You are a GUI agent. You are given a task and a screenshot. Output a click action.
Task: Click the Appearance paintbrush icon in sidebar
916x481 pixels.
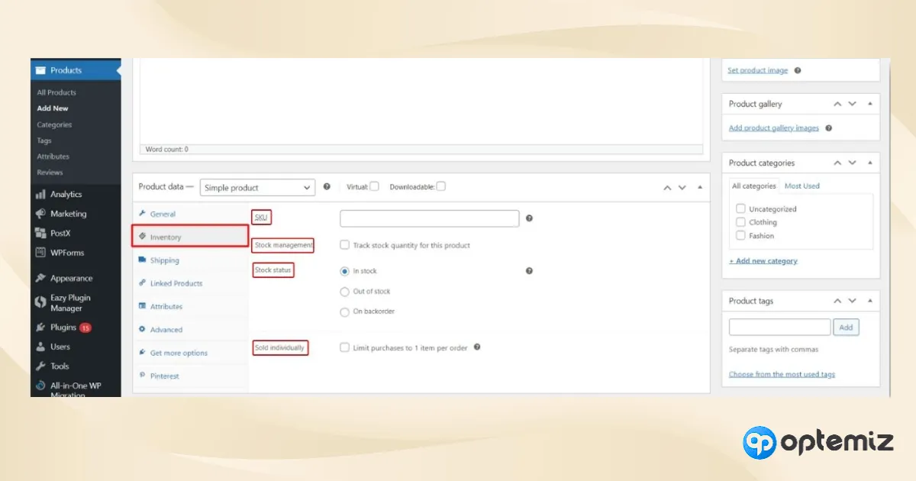pyautogui.click(x=40, y=279)
